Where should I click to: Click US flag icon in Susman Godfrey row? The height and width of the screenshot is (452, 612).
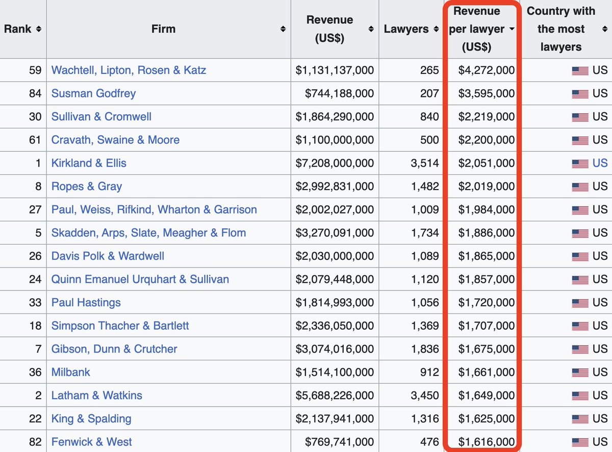click(580, 94)
